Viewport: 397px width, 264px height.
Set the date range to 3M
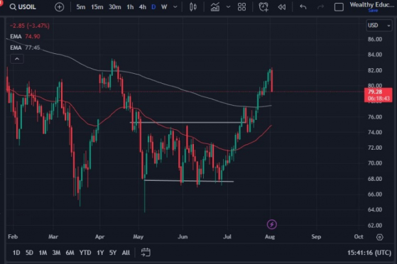(x=56, y=253)
